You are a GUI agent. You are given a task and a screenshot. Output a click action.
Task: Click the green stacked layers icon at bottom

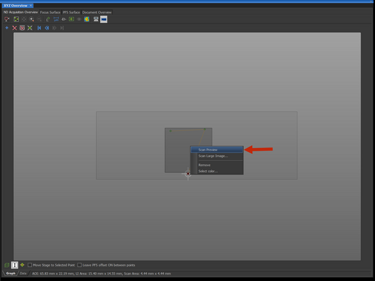click(7, 265)
